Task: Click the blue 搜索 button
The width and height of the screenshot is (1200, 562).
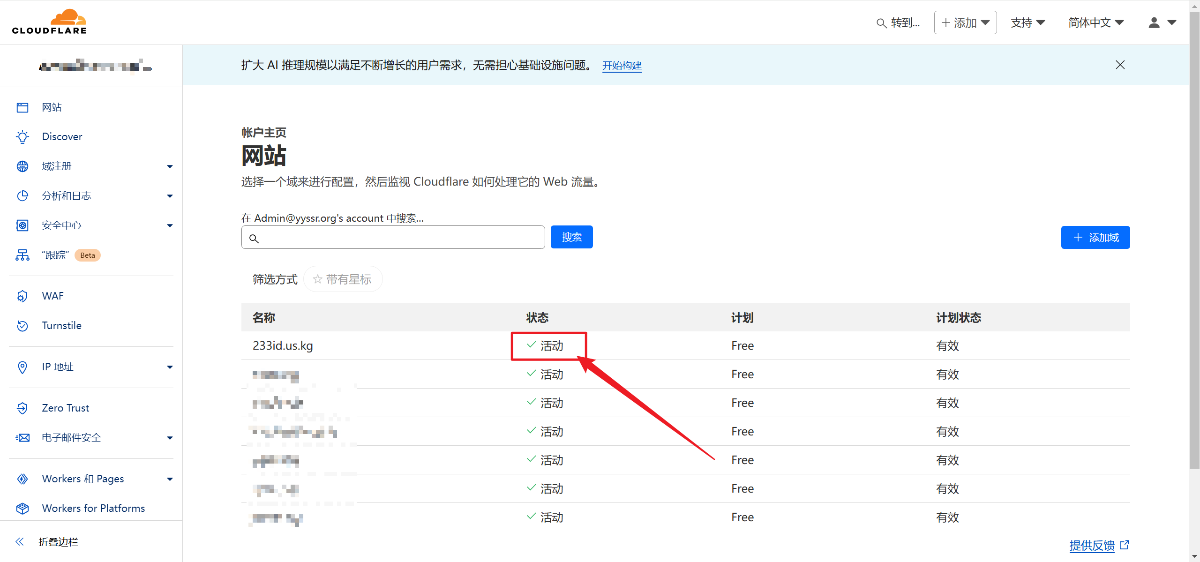Action: pyautogui.click(x=571, y=237)
